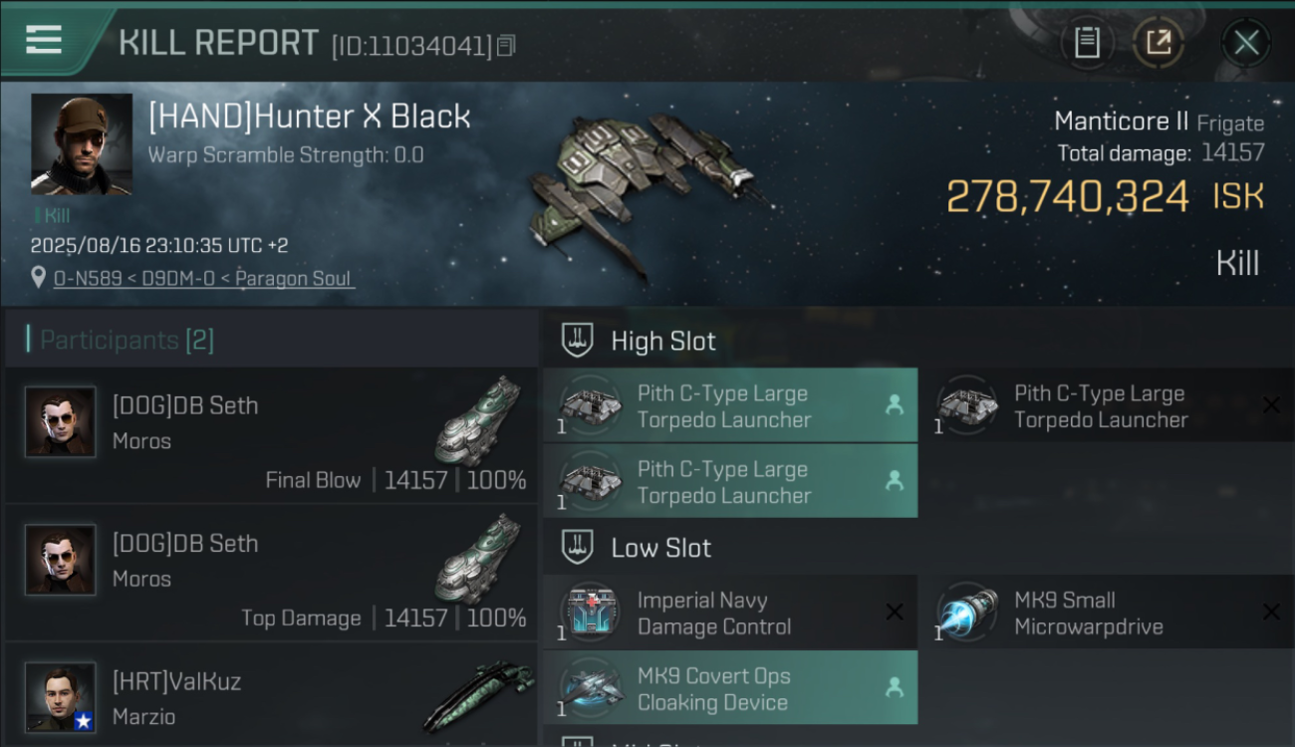Select DB Seth's Final Blow participant entry
The image size is (1295, 747).
click(x=271, y=434)
